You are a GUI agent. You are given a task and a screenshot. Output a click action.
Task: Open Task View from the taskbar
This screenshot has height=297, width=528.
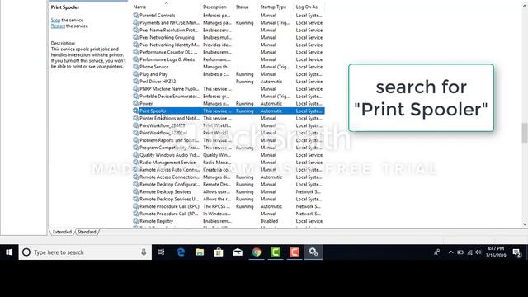[161, 252]
